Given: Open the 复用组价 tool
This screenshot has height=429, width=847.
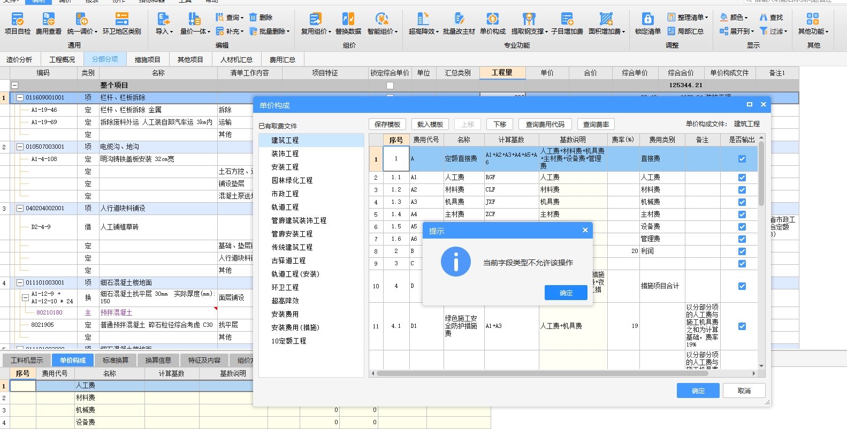Looking at the screenshot, I should [316, 24].
